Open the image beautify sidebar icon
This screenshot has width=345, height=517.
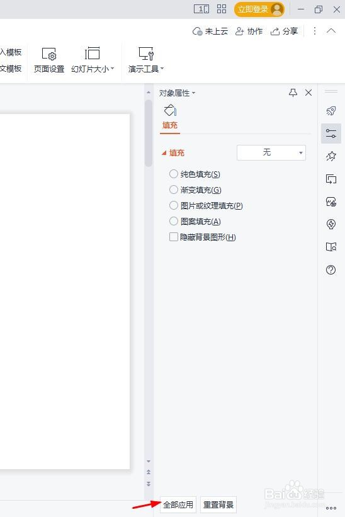(331, 202)
